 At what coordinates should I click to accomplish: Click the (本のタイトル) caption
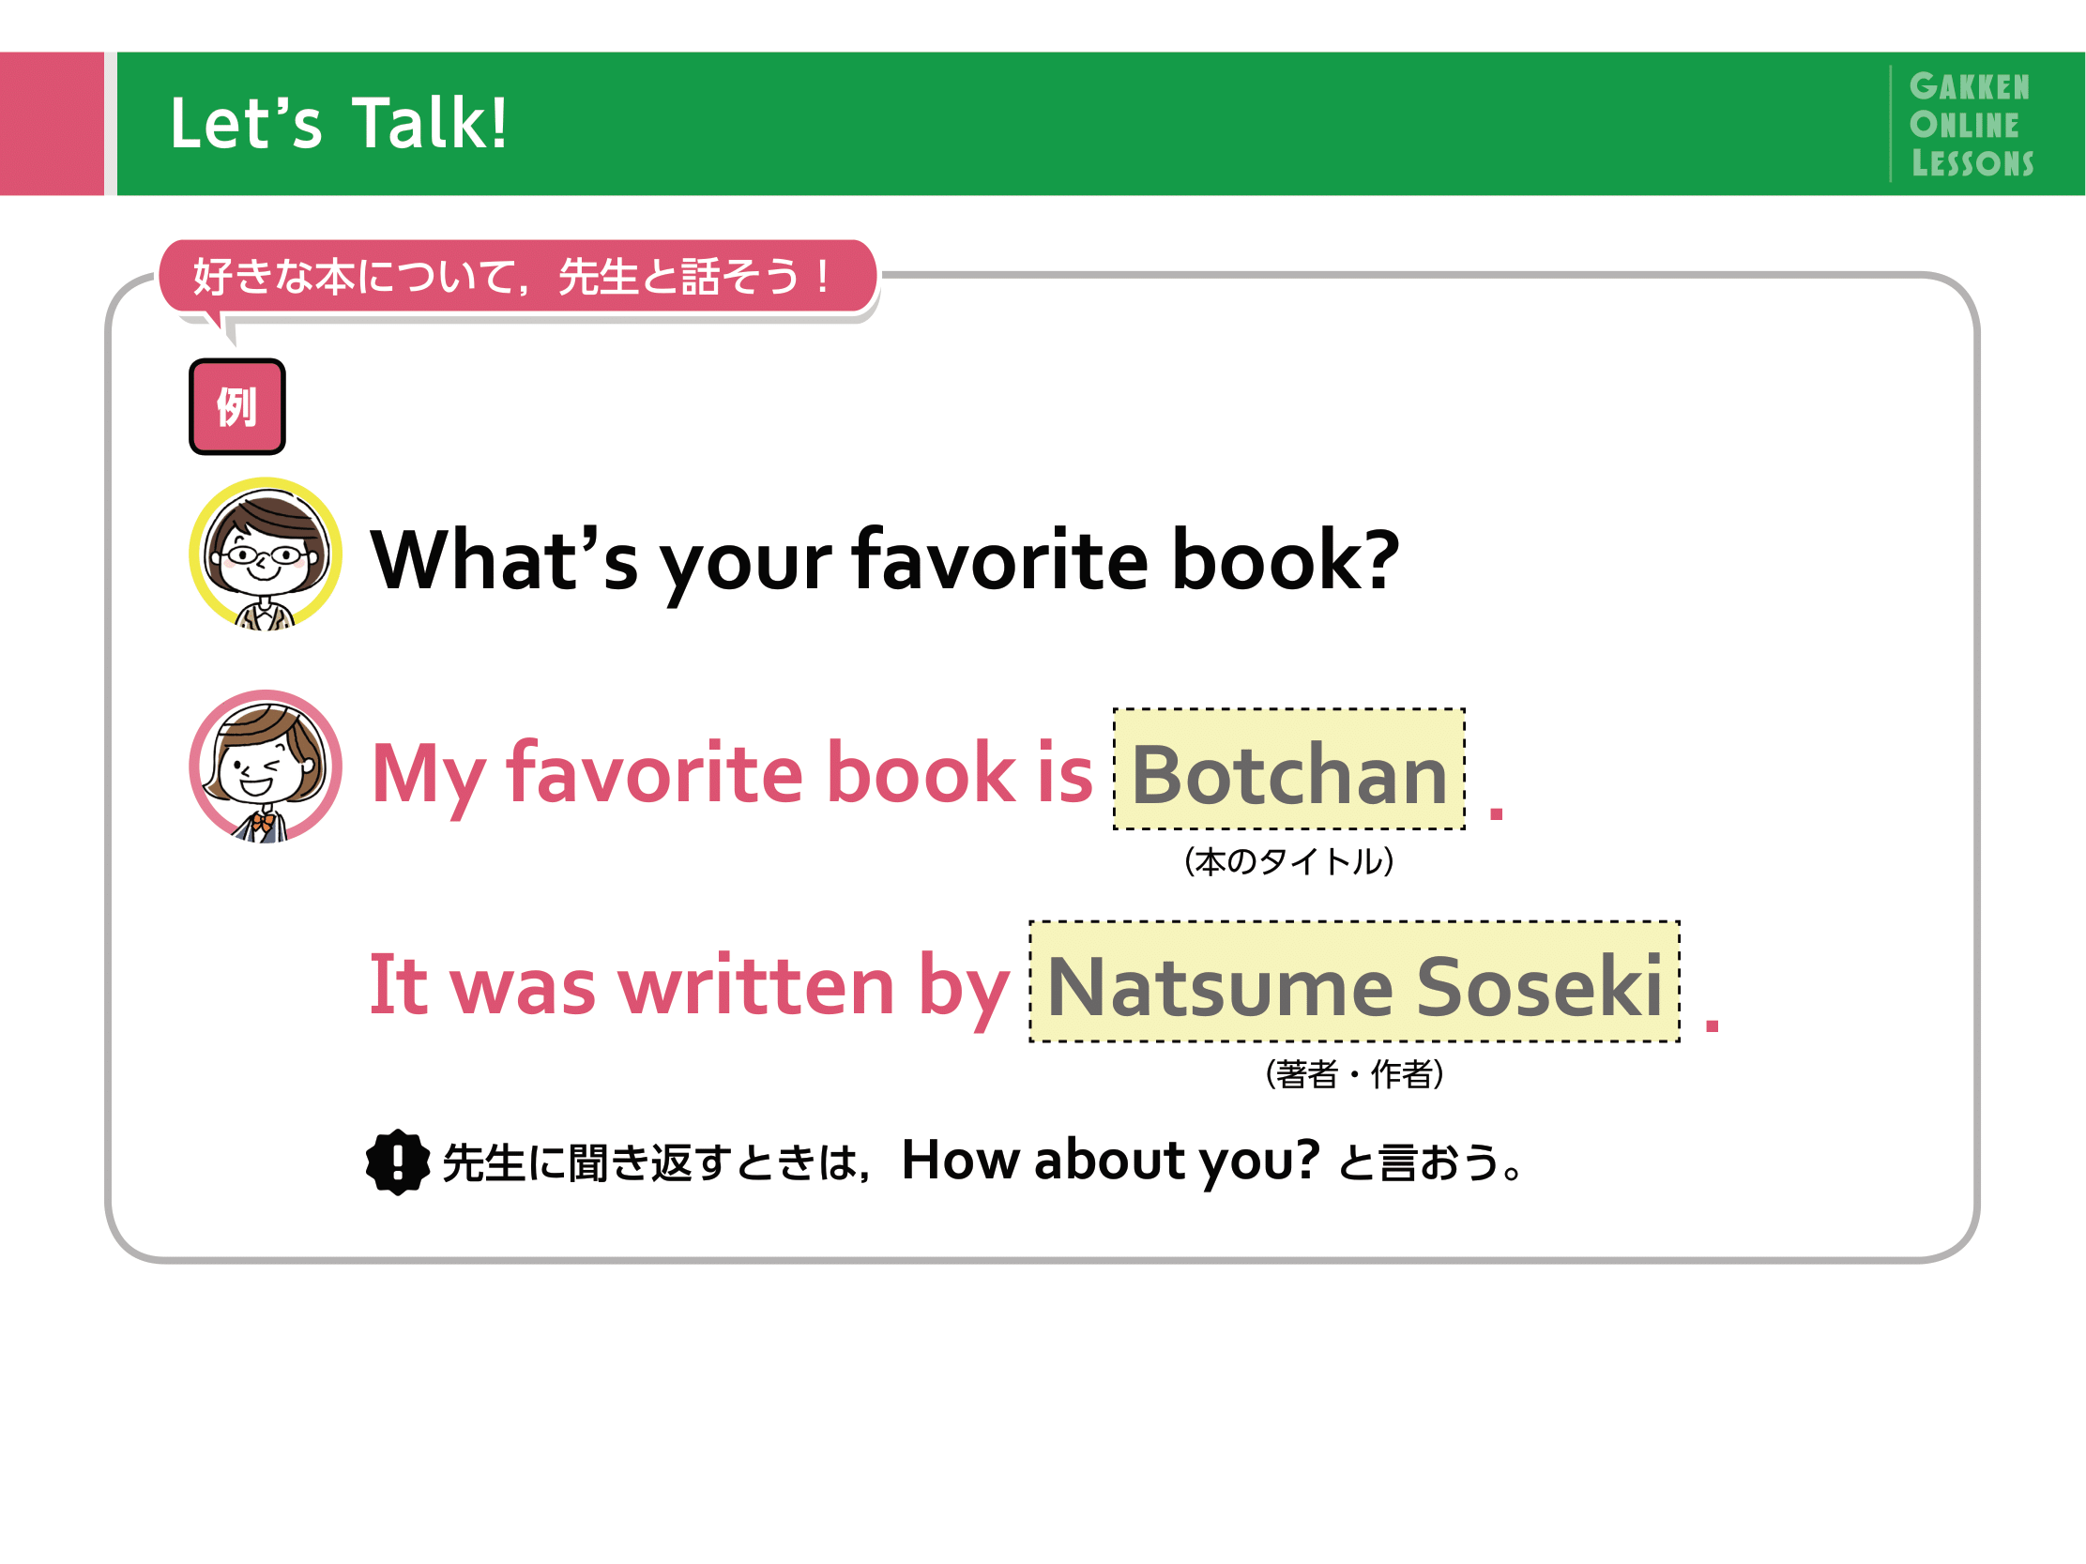[x=1288, y=860]
